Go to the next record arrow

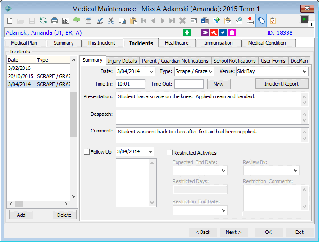pyautogui.click(x=163, y=21)
